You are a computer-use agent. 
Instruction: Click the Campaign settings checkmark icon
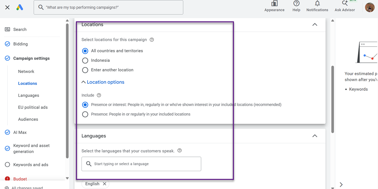click(x=7, y=58)
